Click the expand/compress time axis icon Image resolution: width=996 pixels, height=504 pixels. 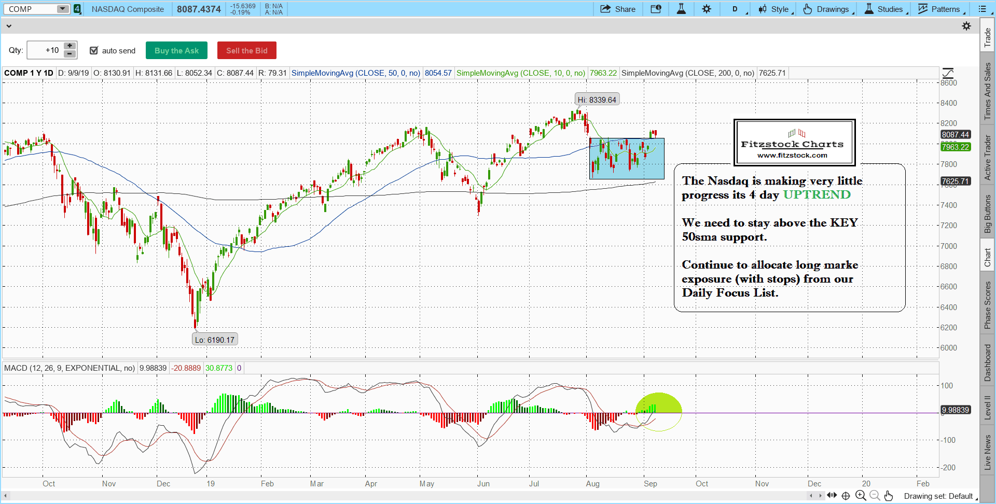tap(832, 495)
